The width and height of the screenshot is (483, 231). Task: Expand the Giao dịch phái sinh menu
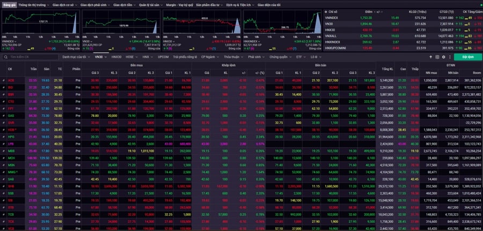[96, 5]
